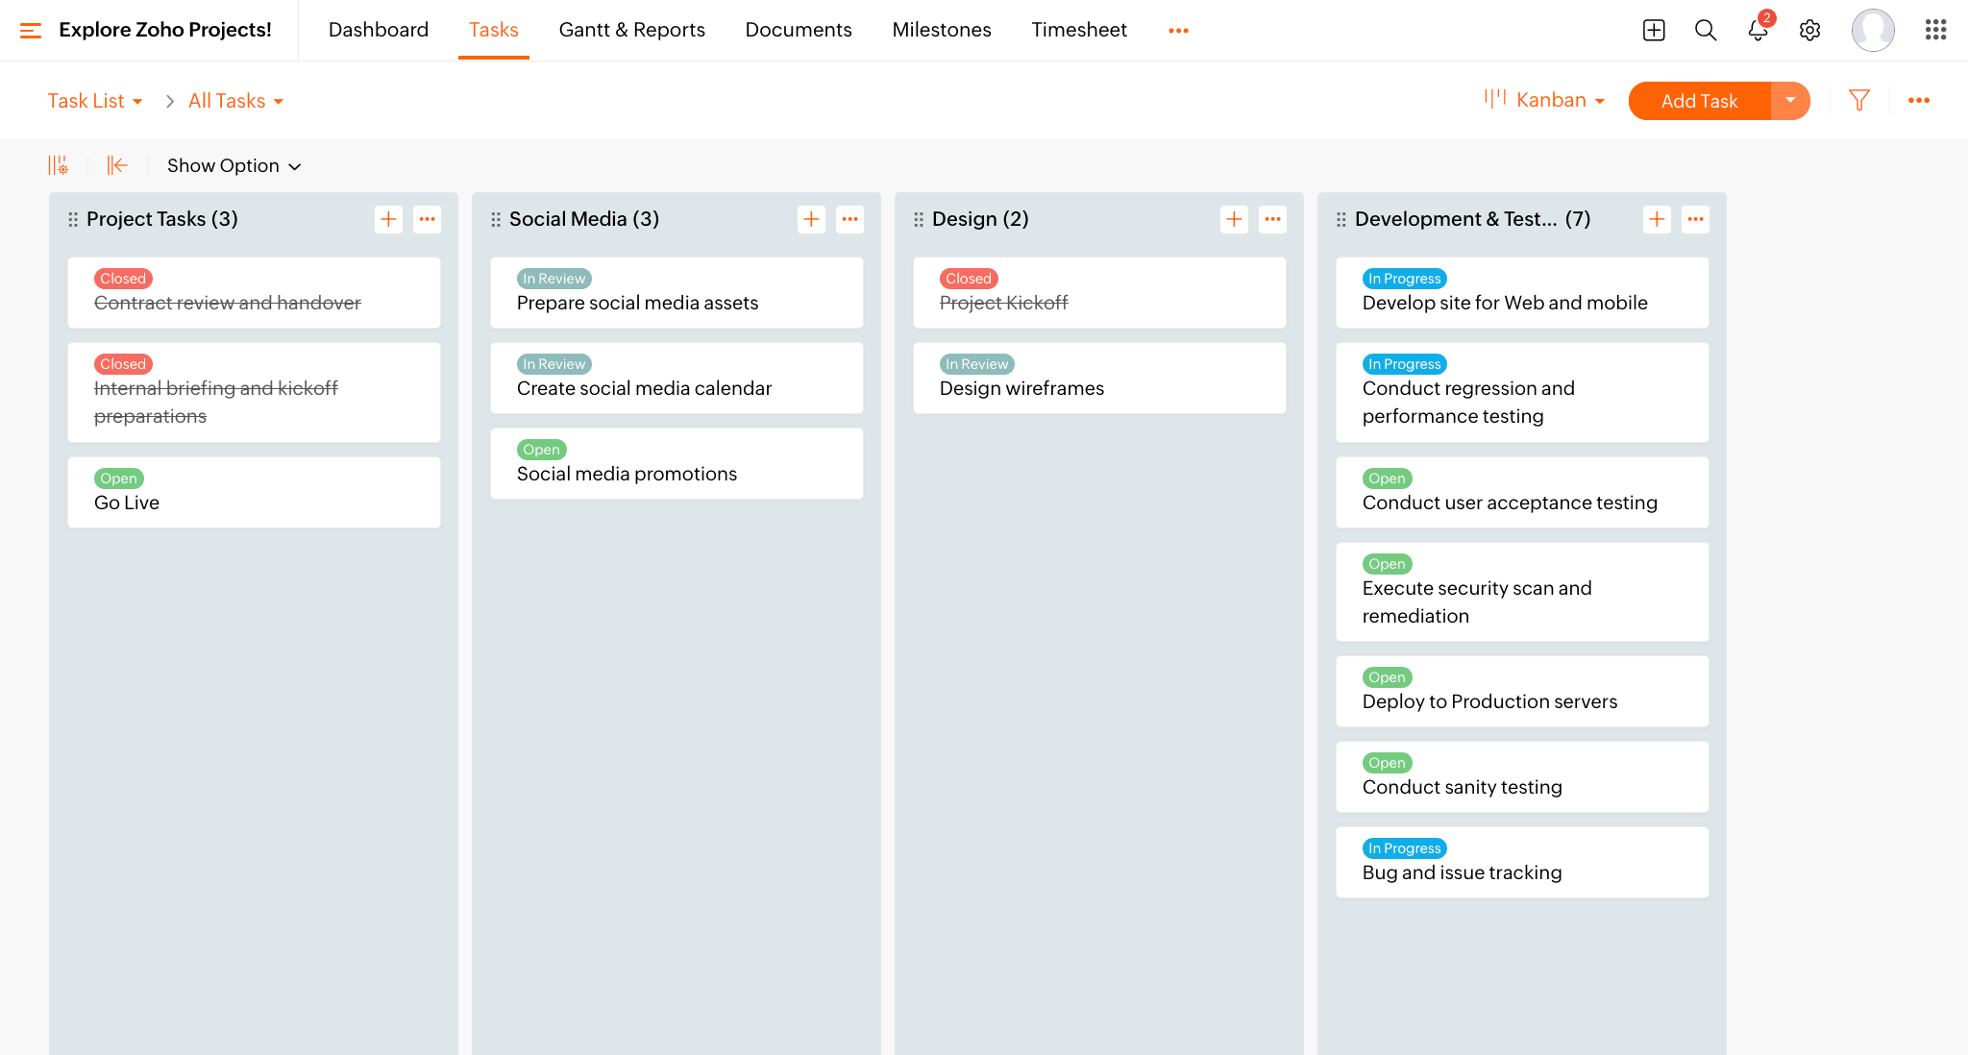Click the plus icon in Social Media column
The image size is (1968, 1055).
pyautogui.click(x=811, y=218)
